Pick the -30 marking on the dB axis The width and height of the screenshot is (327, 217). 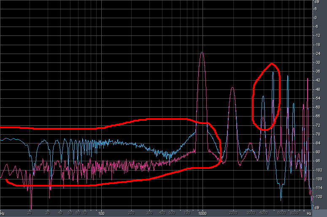(x=317, y=62)
